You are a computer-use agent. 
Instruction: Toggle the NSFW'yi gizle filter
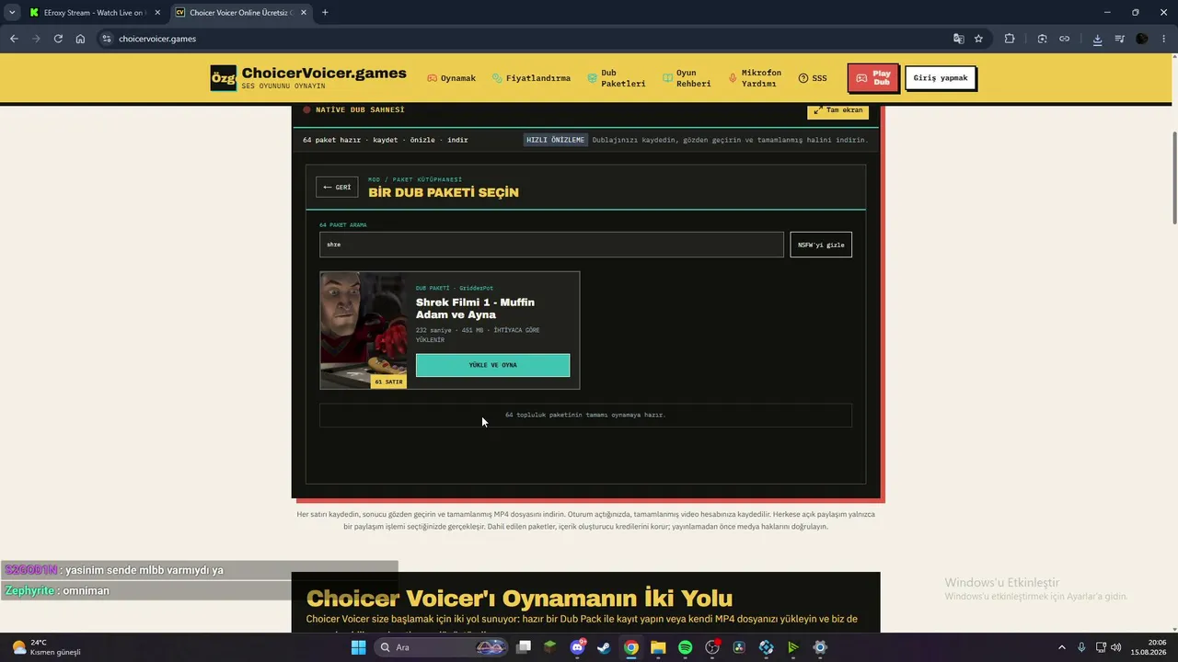point(821,245)
